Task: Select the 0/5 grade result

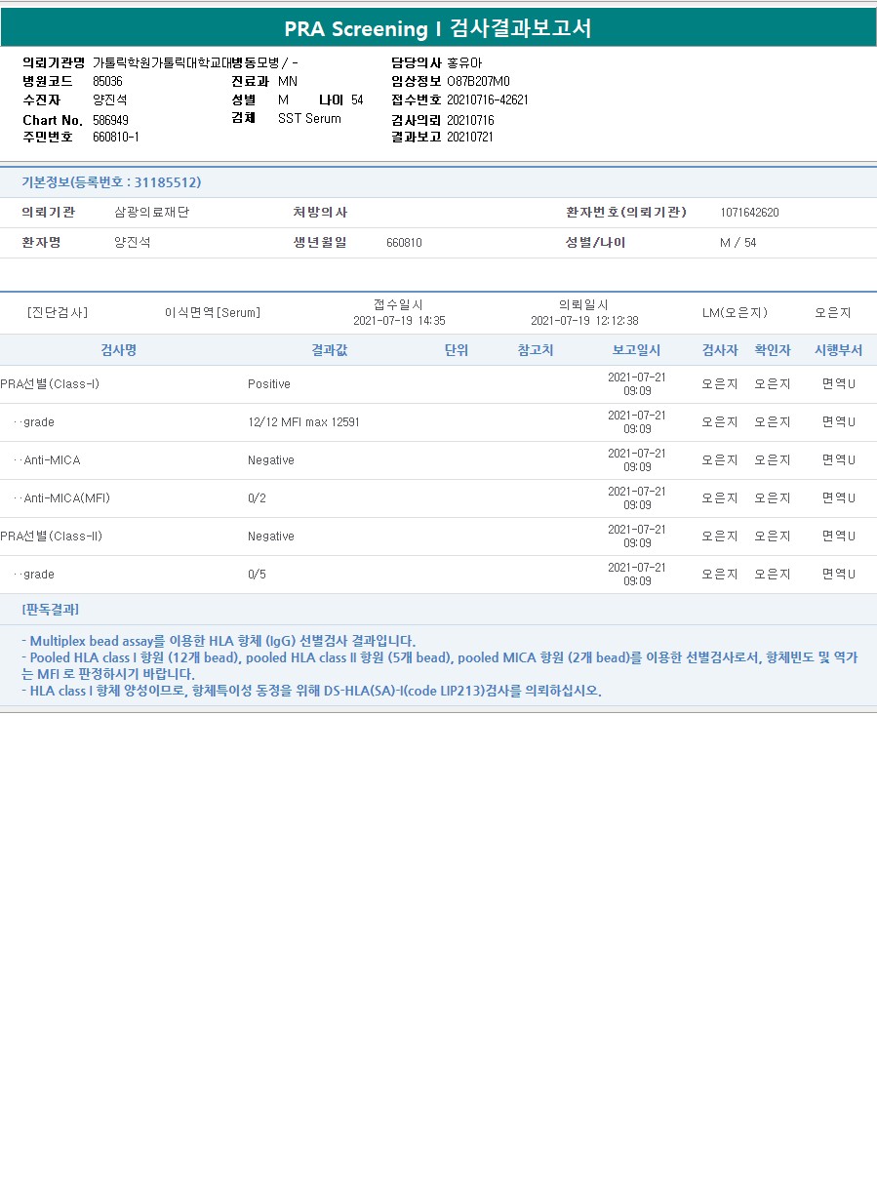Action: point(257,575)
